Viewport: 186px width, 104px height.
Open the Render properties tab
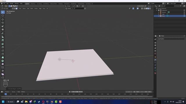(x=155, y=43)
